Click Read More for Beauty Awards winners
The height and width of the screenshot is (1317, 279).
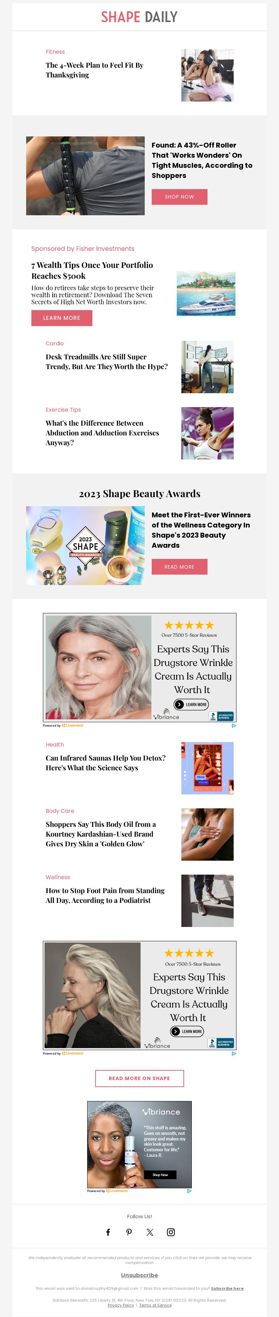click(x=179, y=567)
